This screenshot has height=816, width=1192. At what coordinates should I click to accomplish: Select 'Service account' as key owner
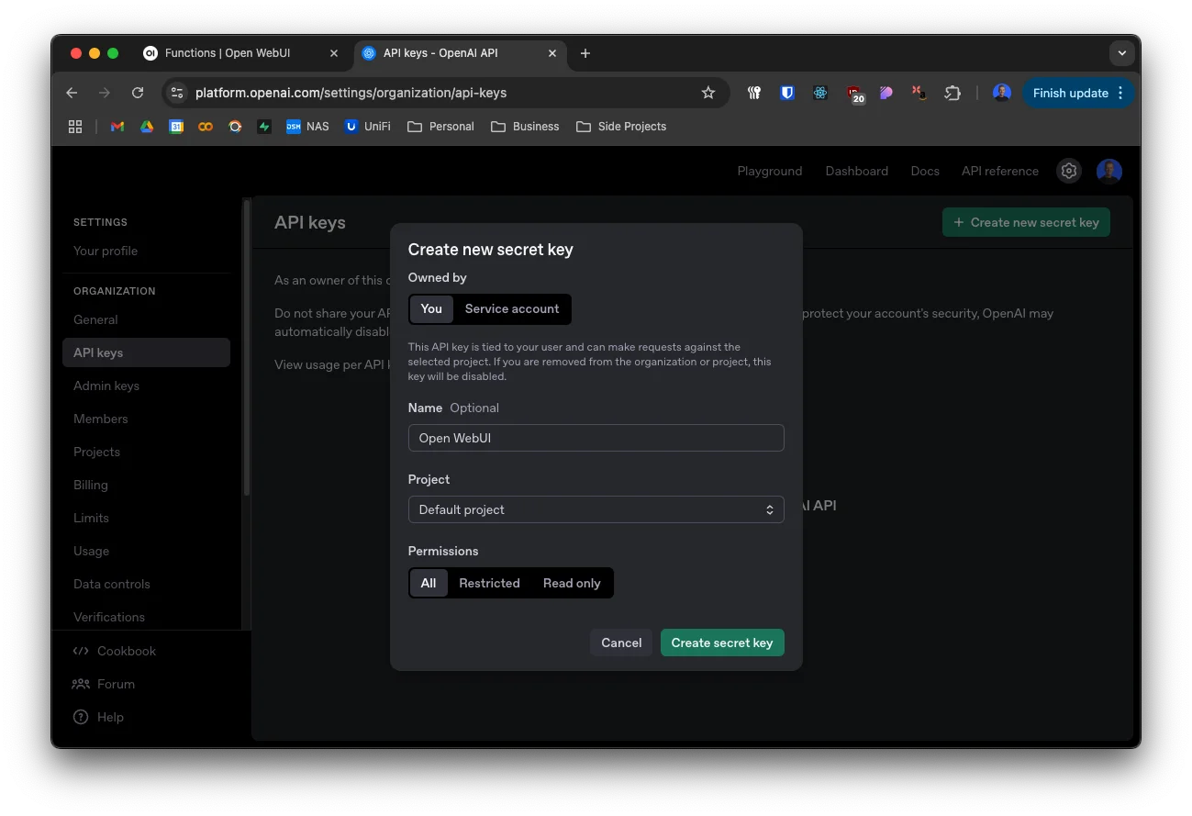click(x=512, y=308)
